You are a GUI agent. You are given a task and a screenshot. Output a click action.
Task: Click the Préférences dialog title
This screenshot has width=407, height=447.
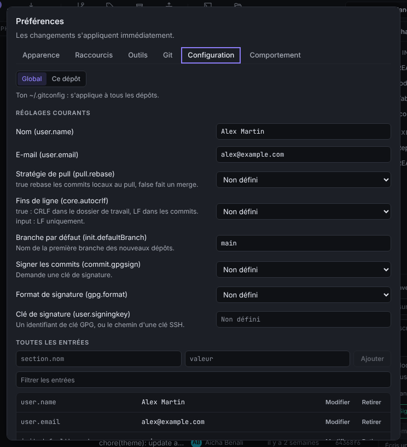(x=40, y=21)
